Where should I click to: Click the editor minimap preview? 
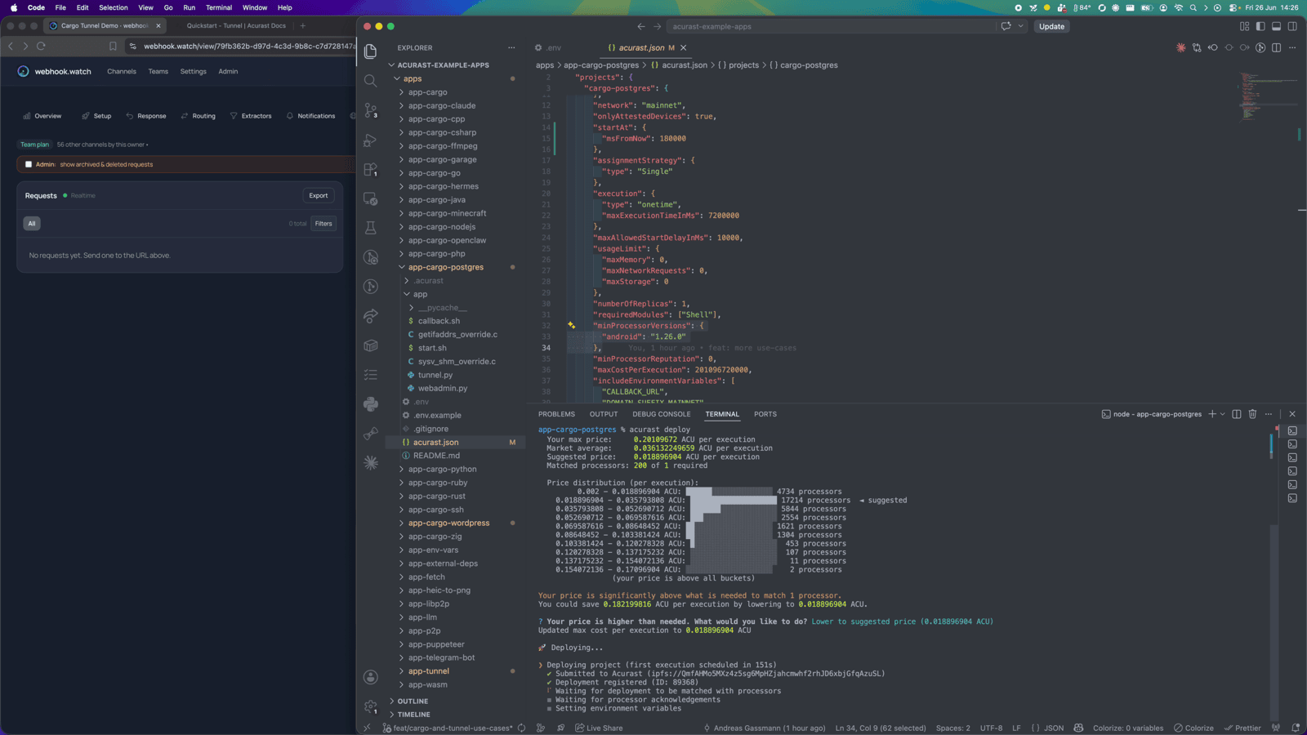pyautogui.click(x=1267, y=96)
